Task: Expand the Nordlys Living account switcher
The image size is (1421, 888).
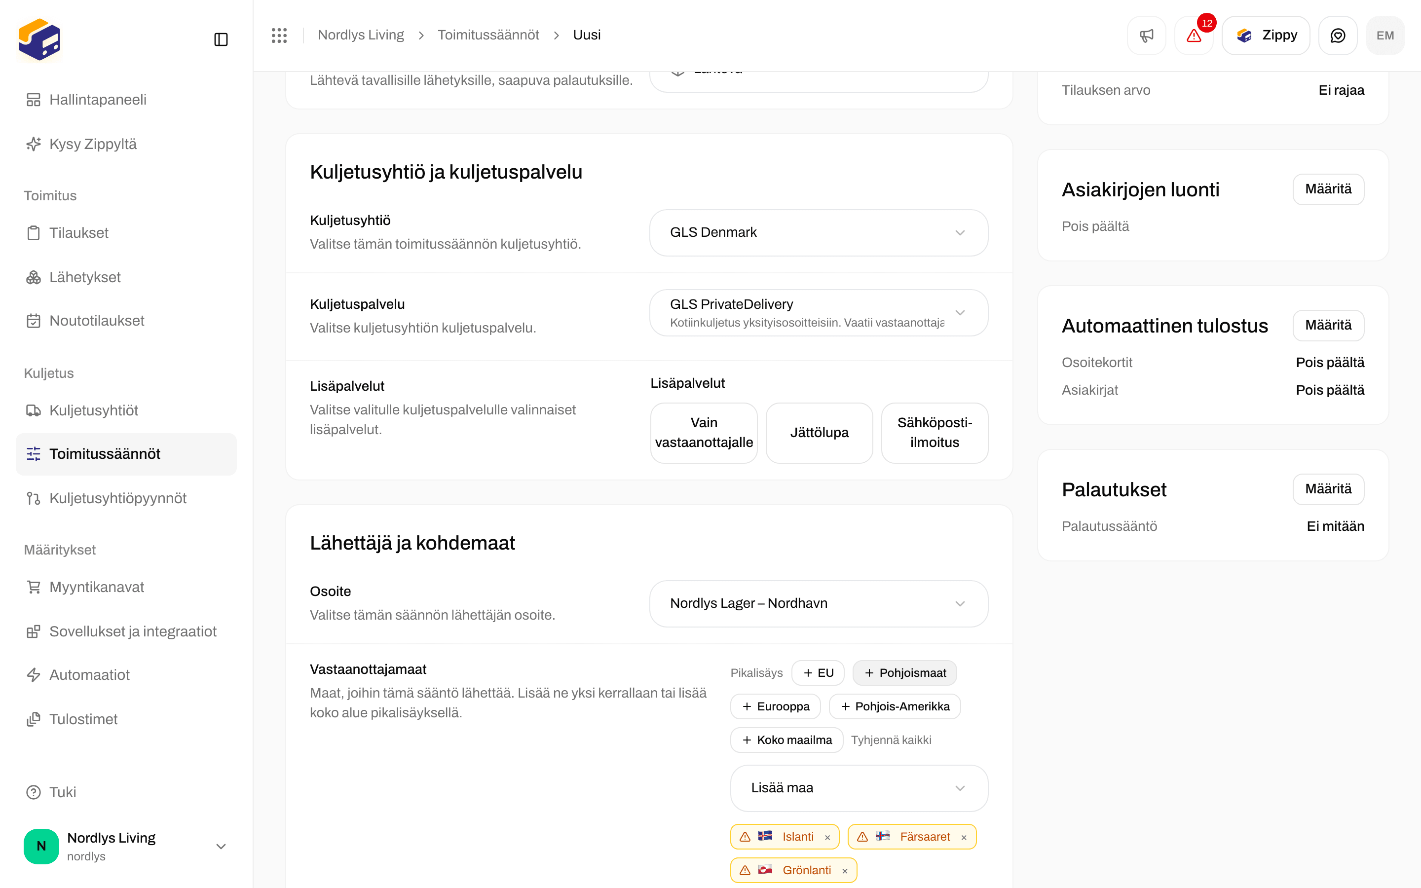Action: point(126,846)
